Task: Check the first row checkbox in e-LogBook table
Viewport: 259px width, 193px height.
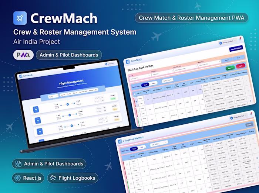Action: 127,165
